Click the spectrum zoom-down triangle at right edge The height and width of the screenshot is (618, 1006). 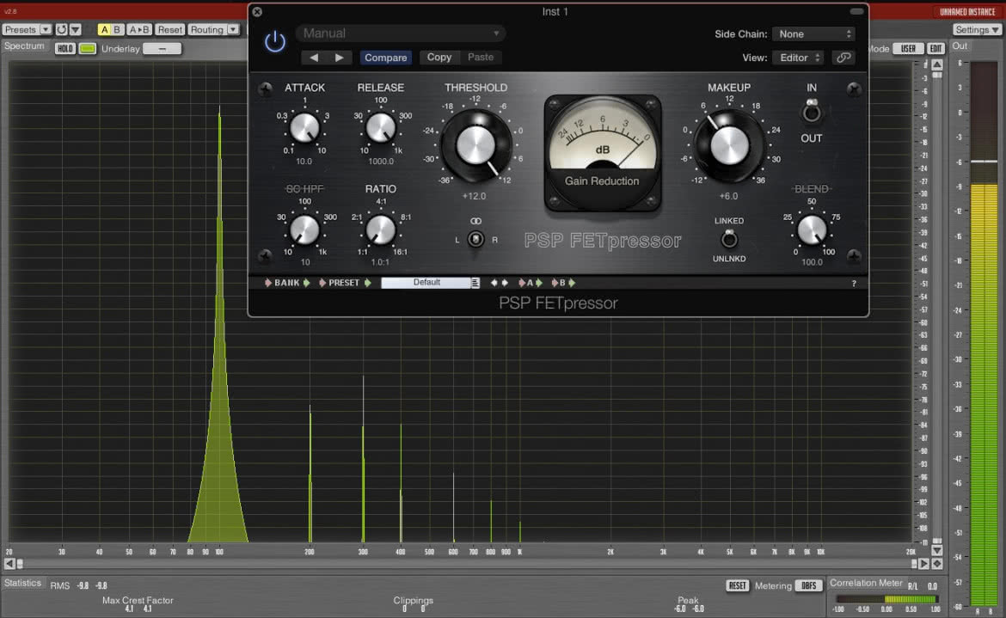(x=936, y=551)
